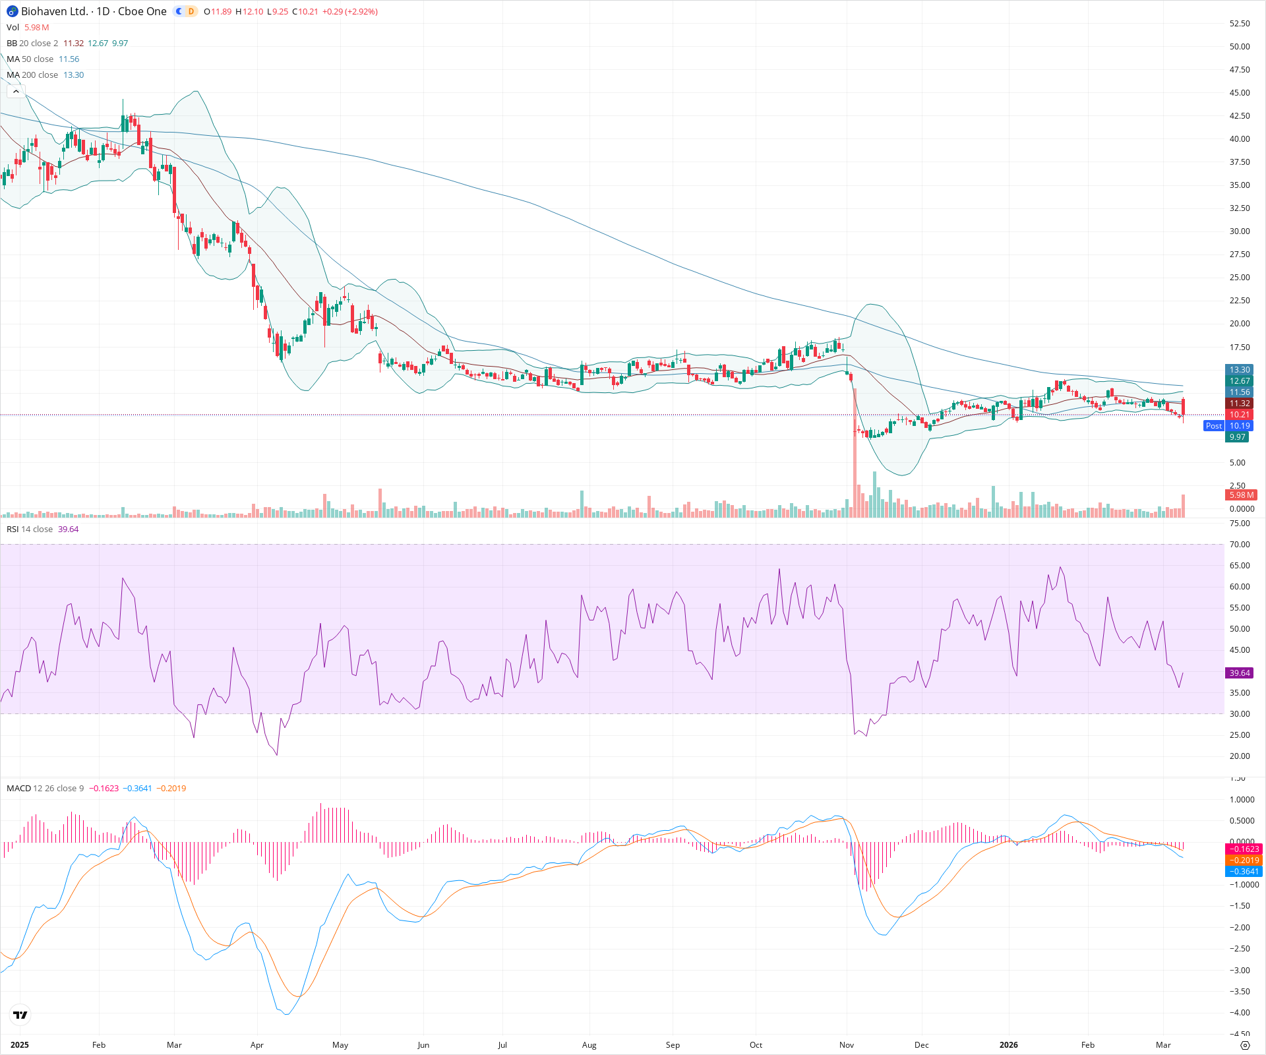
Task: Select the blue Cboe One "C" badge
Action: tap(177, 11)
